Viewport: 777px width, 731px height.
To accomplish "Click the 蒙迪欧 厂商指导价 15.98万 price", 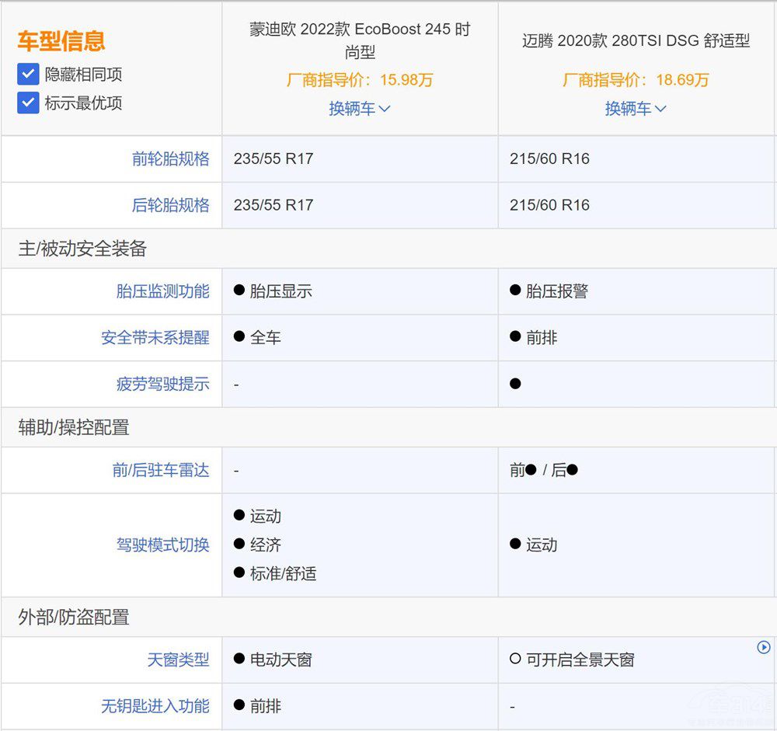I will tap(360, 80).
